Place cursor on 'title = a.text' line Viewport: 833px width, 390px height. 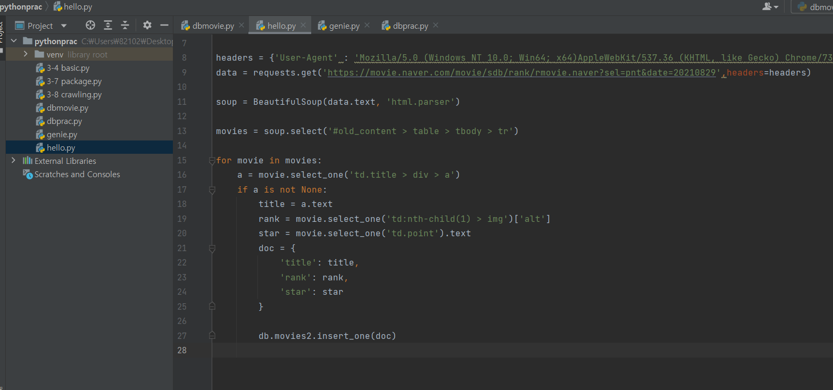pyautogui.click(x=295, y=204)
